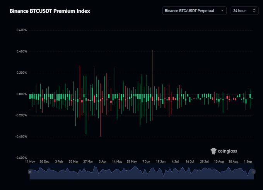The image size is (263, 190).
Task: Click the stepper arrows in the 24 hour box
Action: pos(254,11)
